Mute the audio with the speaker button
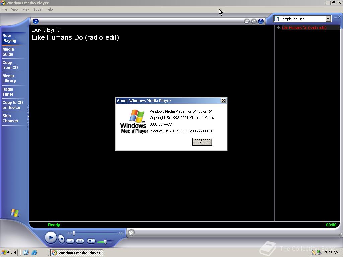The image size is (343, 257). click(91, 241)
